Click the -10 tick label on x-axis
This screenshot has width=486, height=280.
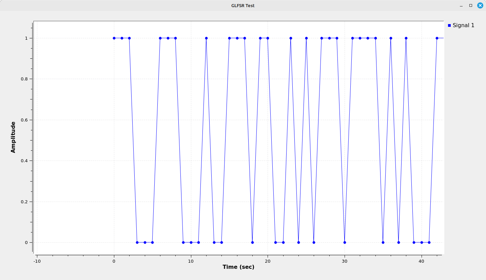37,261
